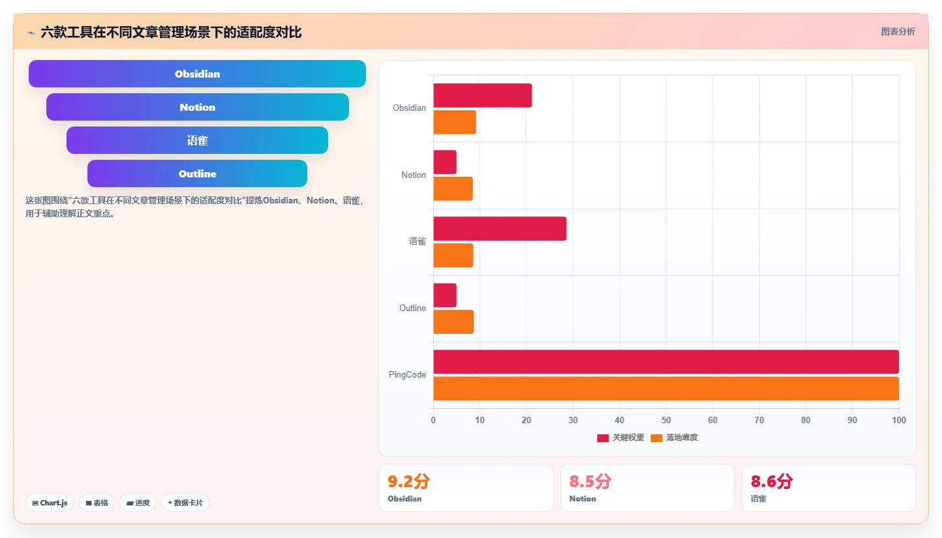Viewport: 942px width, 538px height.
Task: Click the Obsidian y-axis label
Action: click(409, 108)
